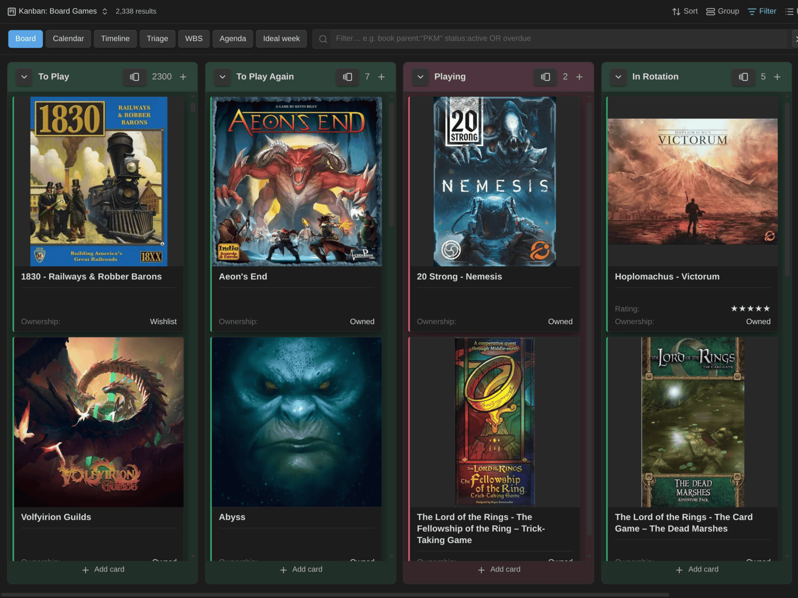Switch to the Triage tab

tap(157, 38)
